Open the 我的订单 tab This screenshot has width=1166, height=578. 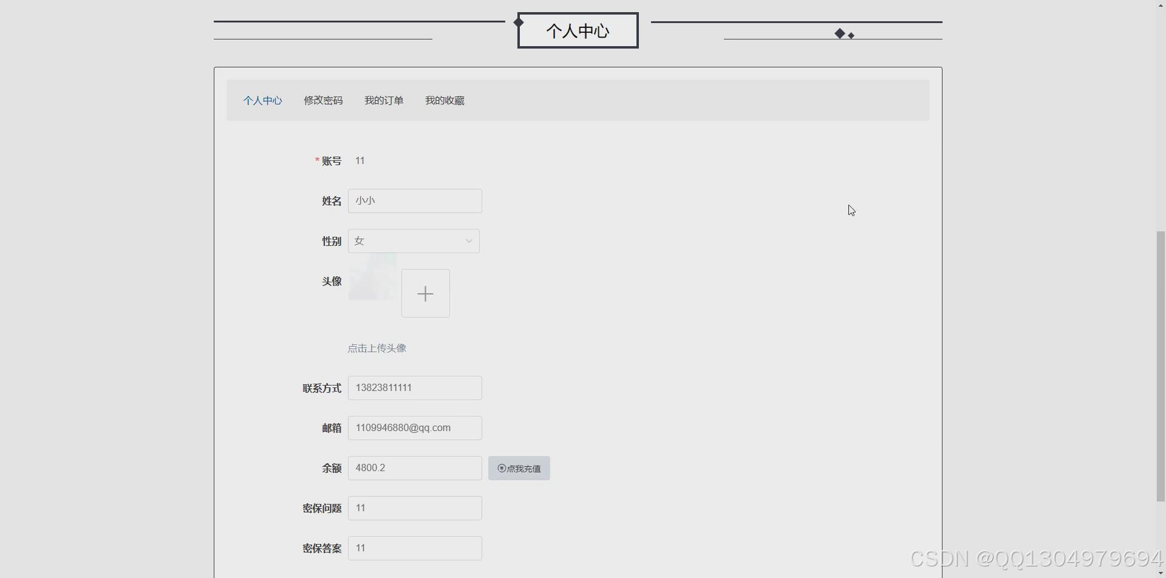coord(383,100)
